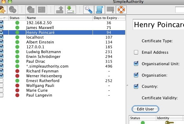Click the Henry Poincaré name field

tap(158, 24)
